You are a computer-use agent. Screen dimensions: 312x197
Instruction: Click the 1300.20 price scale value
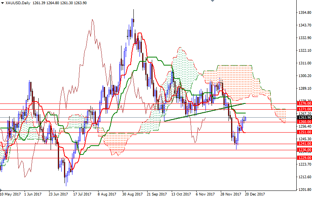304,76
